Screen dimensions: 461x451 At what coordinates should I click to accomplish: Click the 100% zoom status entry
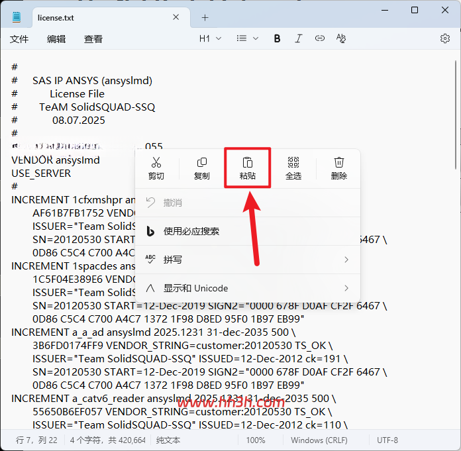pos(256,440)
